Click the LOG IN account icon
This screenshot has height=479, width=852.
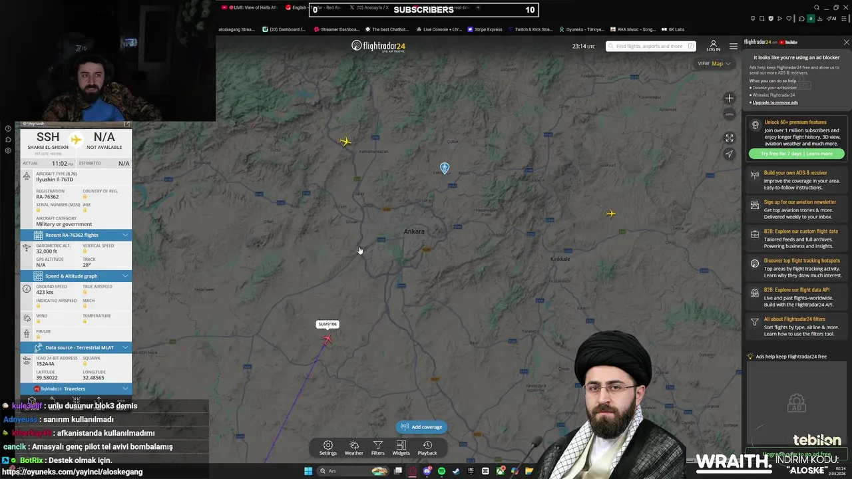[x=713, y=46]
